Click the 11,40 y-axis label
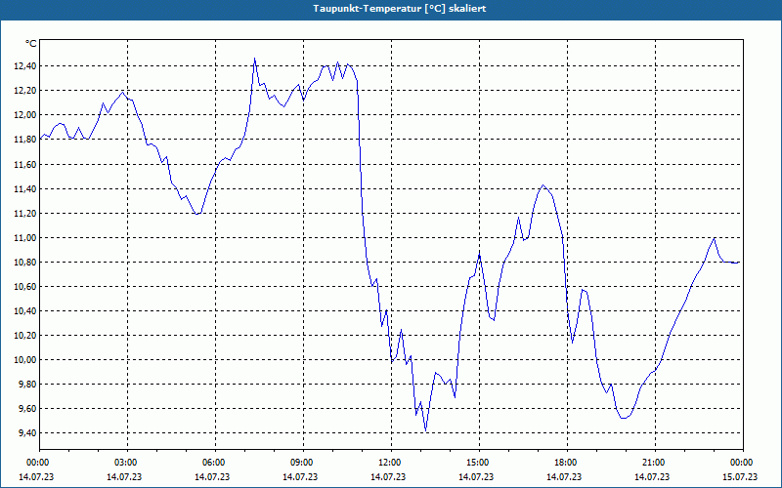The image size is (782, 488). (26, 188)
